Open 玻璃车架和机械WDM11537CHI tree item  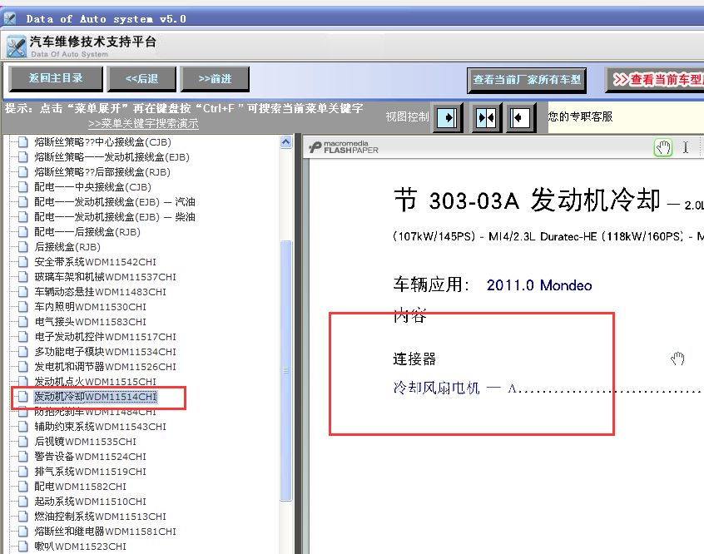[x=105, y=277]
